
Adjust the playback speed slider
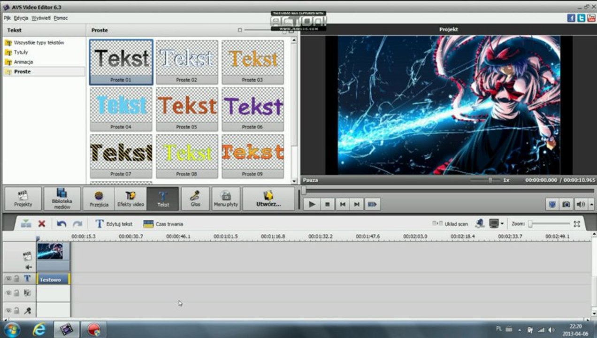(x=490, y=180)
